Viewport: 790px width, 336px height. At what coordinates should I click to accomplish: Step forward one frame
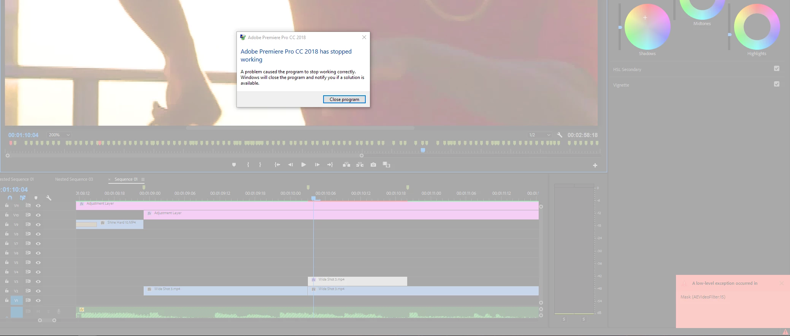point(317,165)
